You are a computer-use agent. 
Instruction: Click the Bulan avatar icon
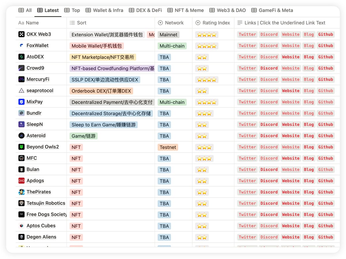(22, 169)
